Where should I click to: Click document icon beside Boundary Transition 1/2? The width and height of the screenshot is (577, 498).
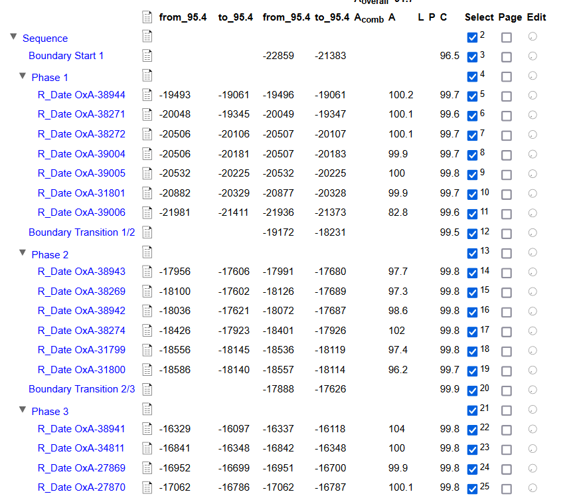tap(147, 232)
